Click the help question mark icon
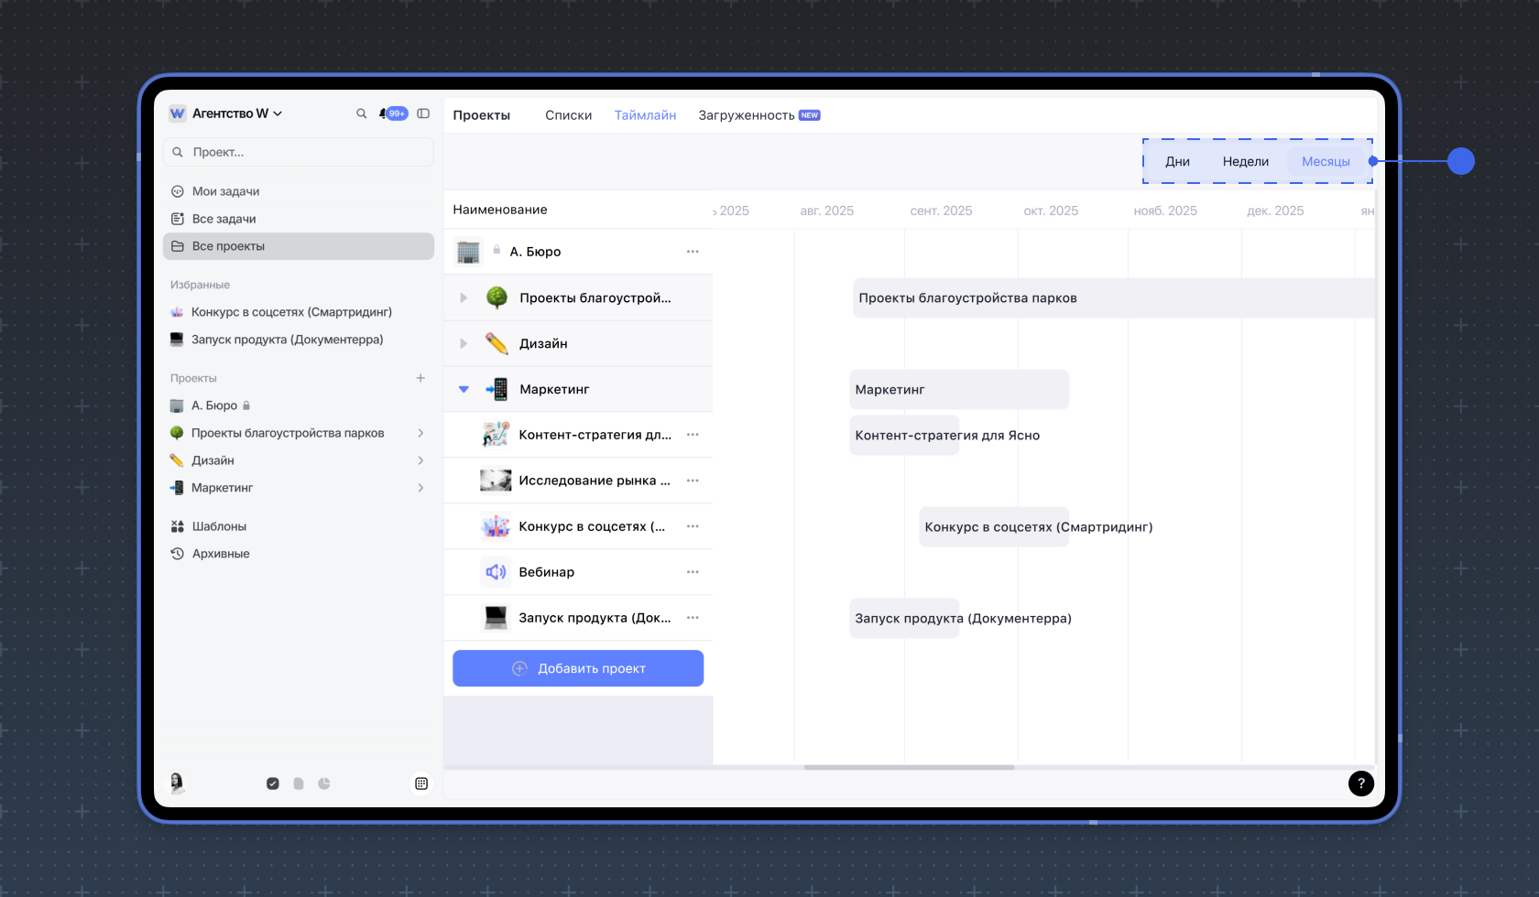This screenshot has height=897, width=1539. click(x=1360, y=784)
